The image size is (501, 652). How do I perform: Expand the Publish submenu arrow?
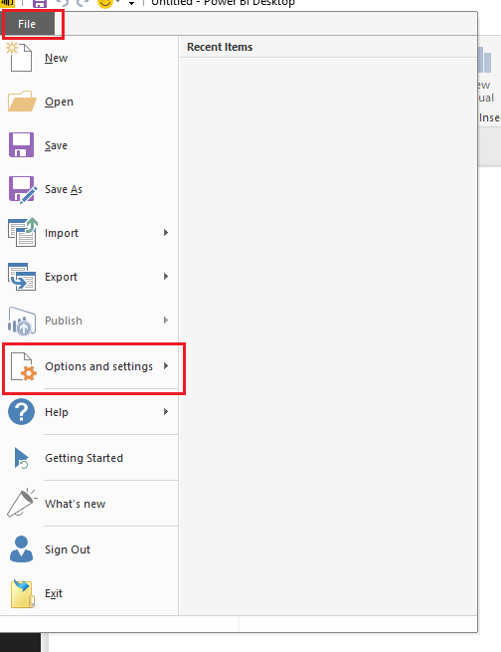click(166, 321)
